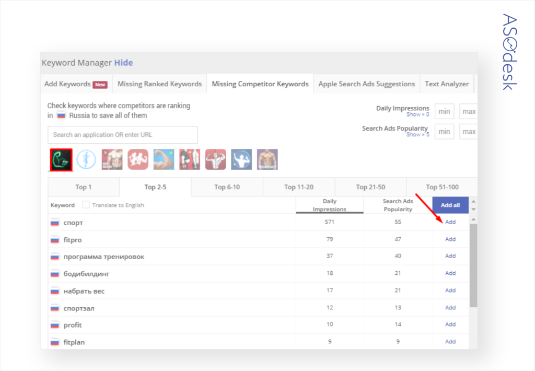Screen dimensions: 535x371
Task: Select the green flexing arm FitPro app icon
Action: click(62, 159)
